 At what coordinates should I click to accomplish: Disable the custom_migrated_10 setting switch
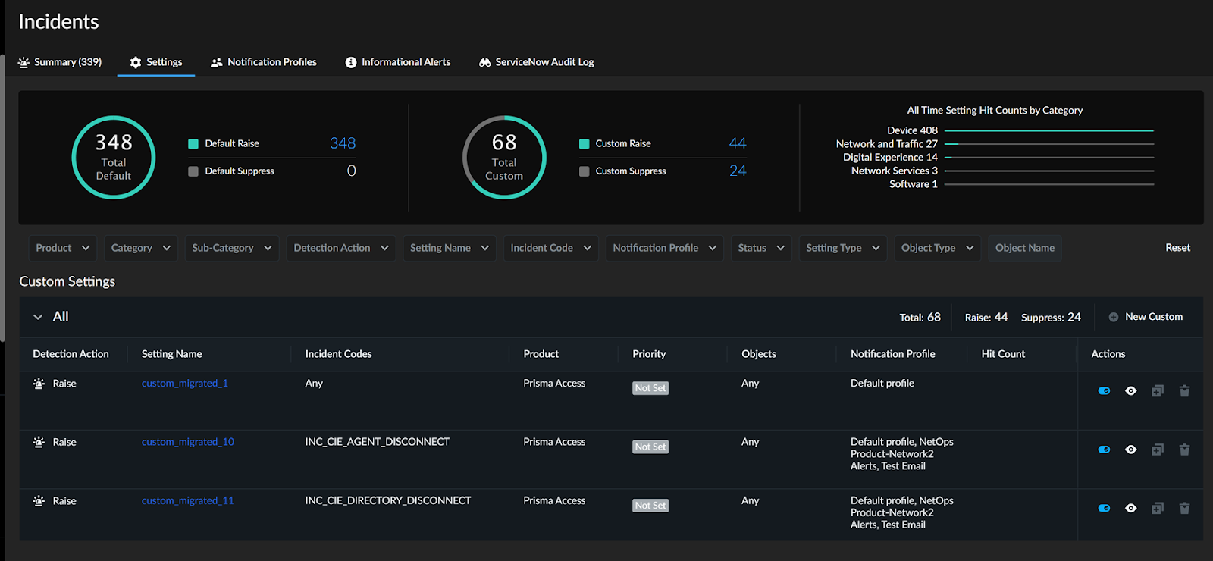point(1104,450)
